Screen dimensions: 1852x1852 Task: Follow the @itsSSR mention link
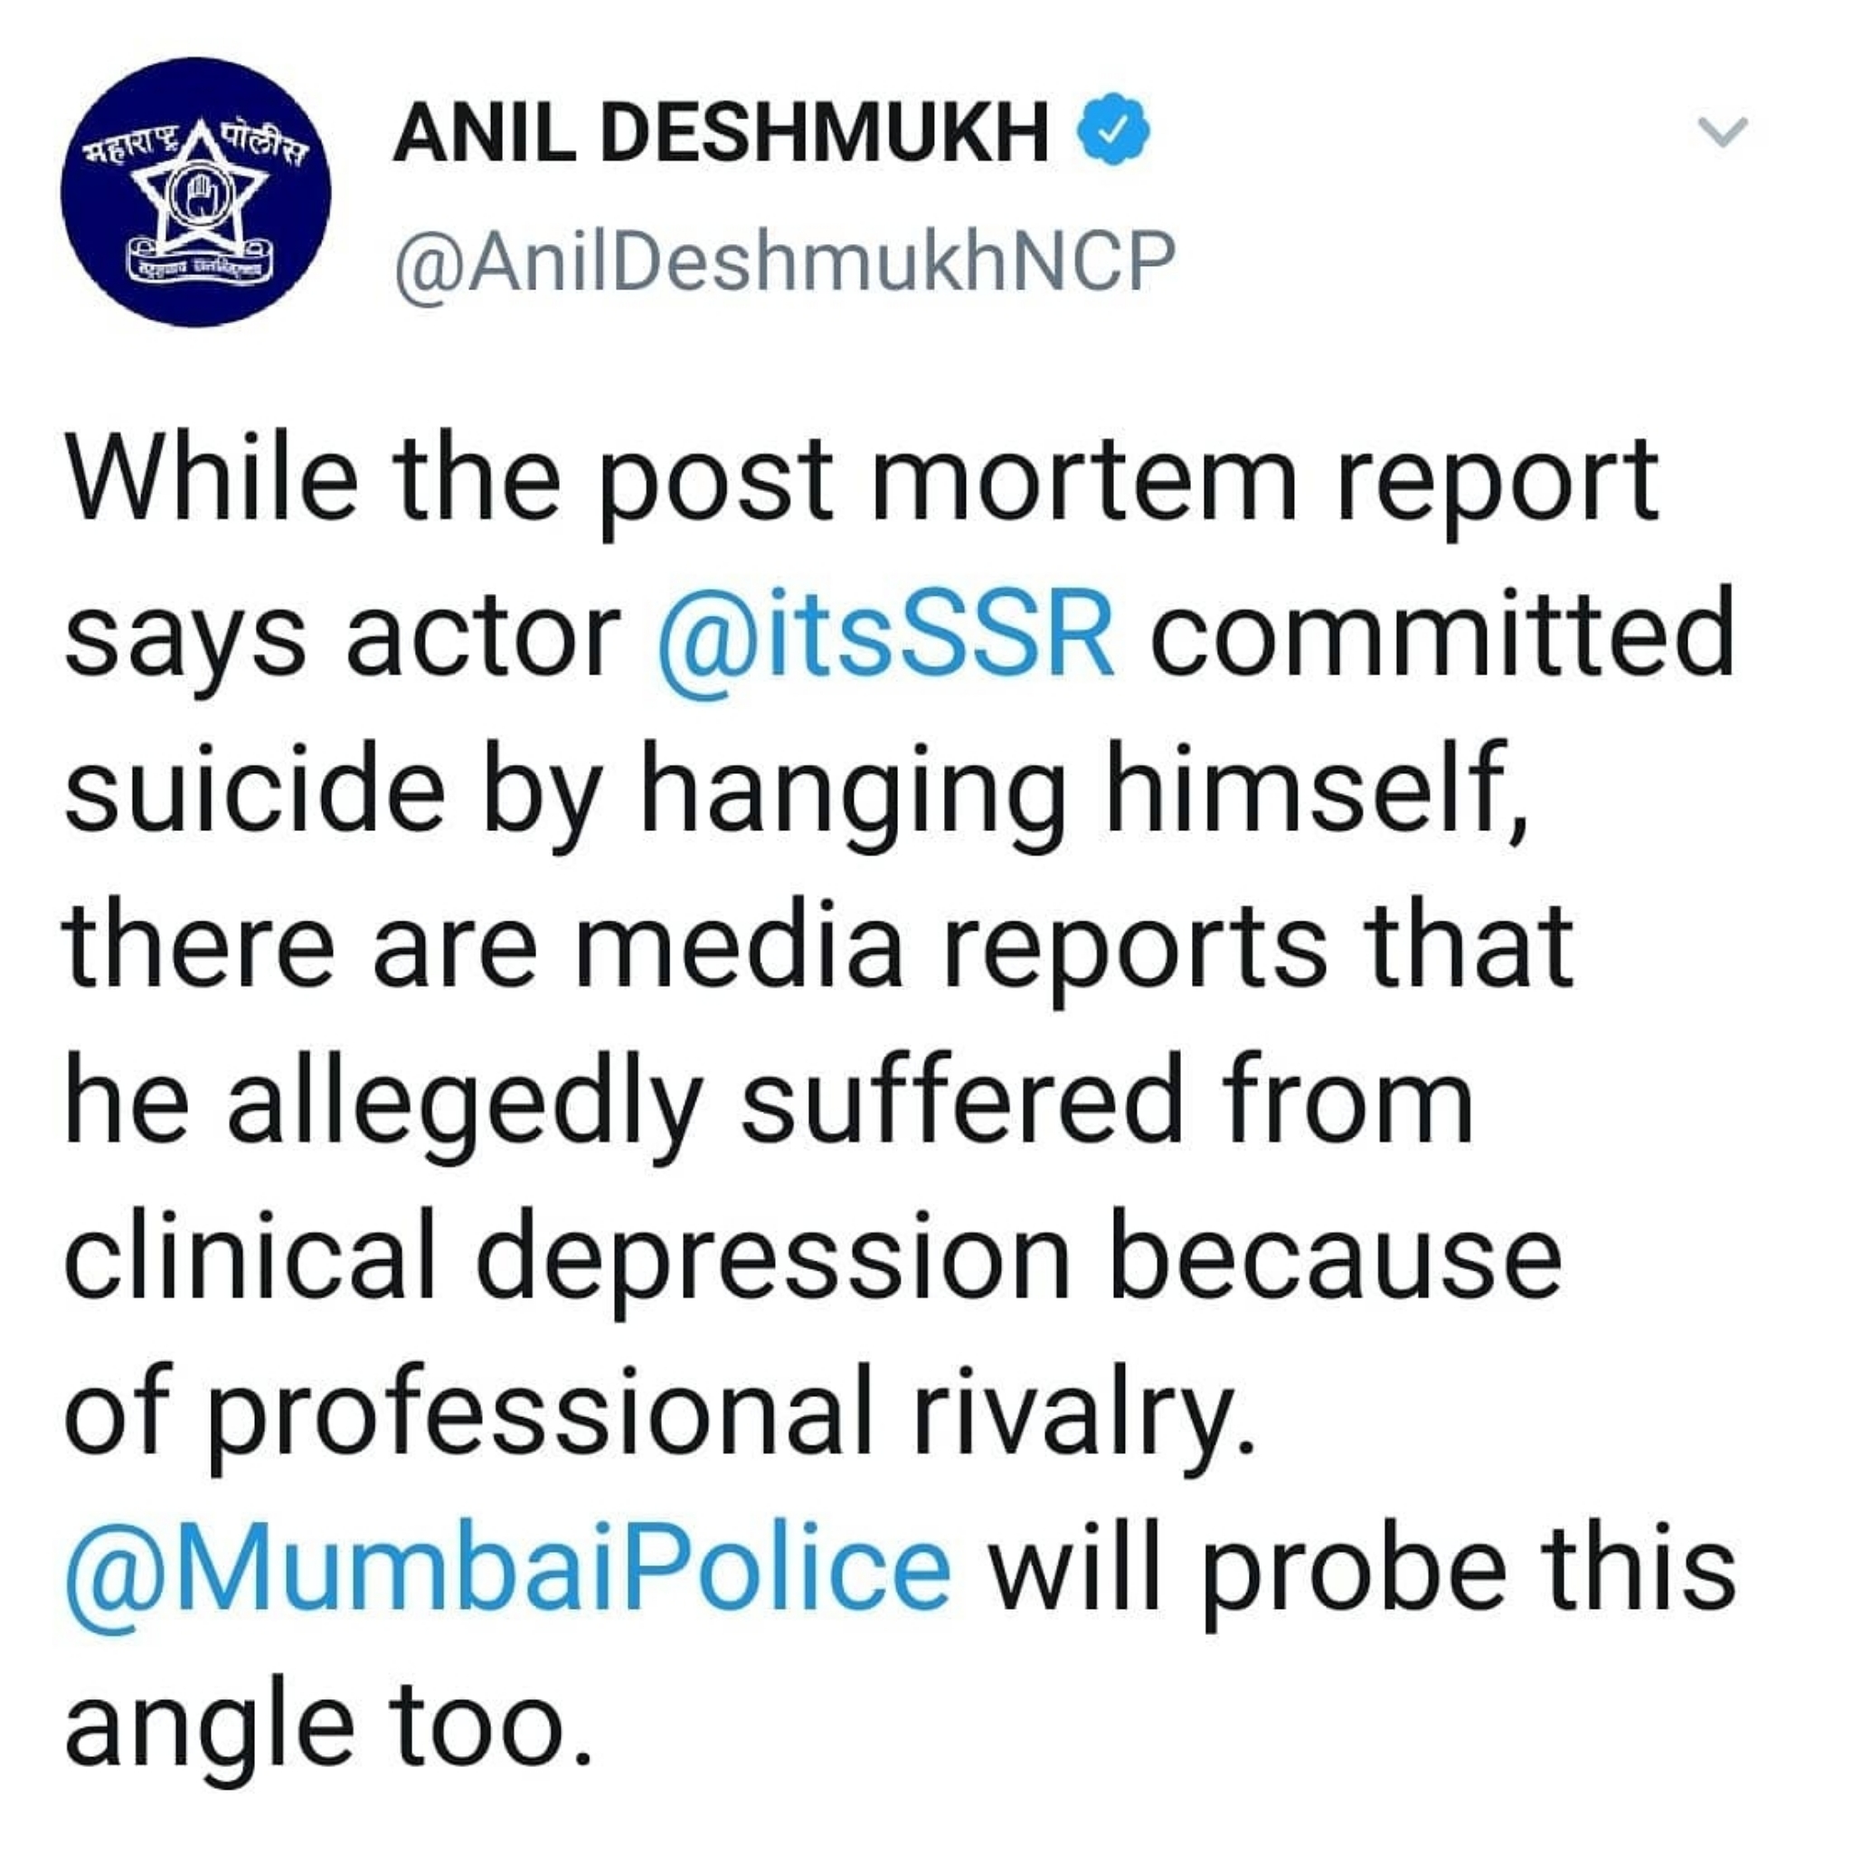(887, 634)
